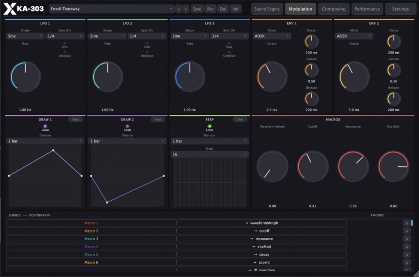Switch to the Composing tab
This screenshot has height=277, width=419.
click(334, 9)
